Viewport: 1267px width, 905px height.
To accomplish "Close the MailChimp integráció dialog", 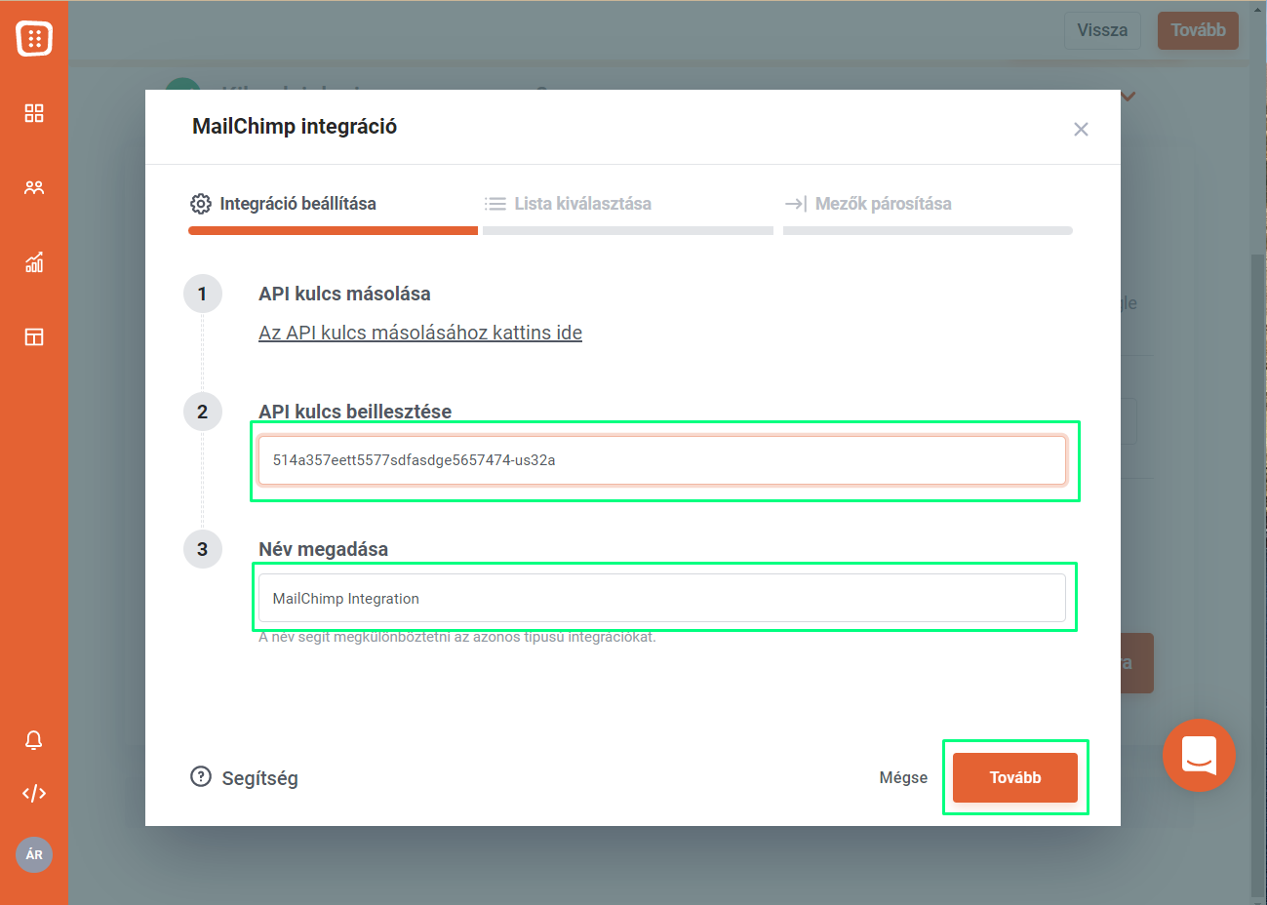I will pos(1081,129).
